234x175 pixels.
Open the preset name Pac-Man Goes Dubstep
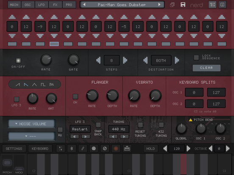tap(122, 5)
